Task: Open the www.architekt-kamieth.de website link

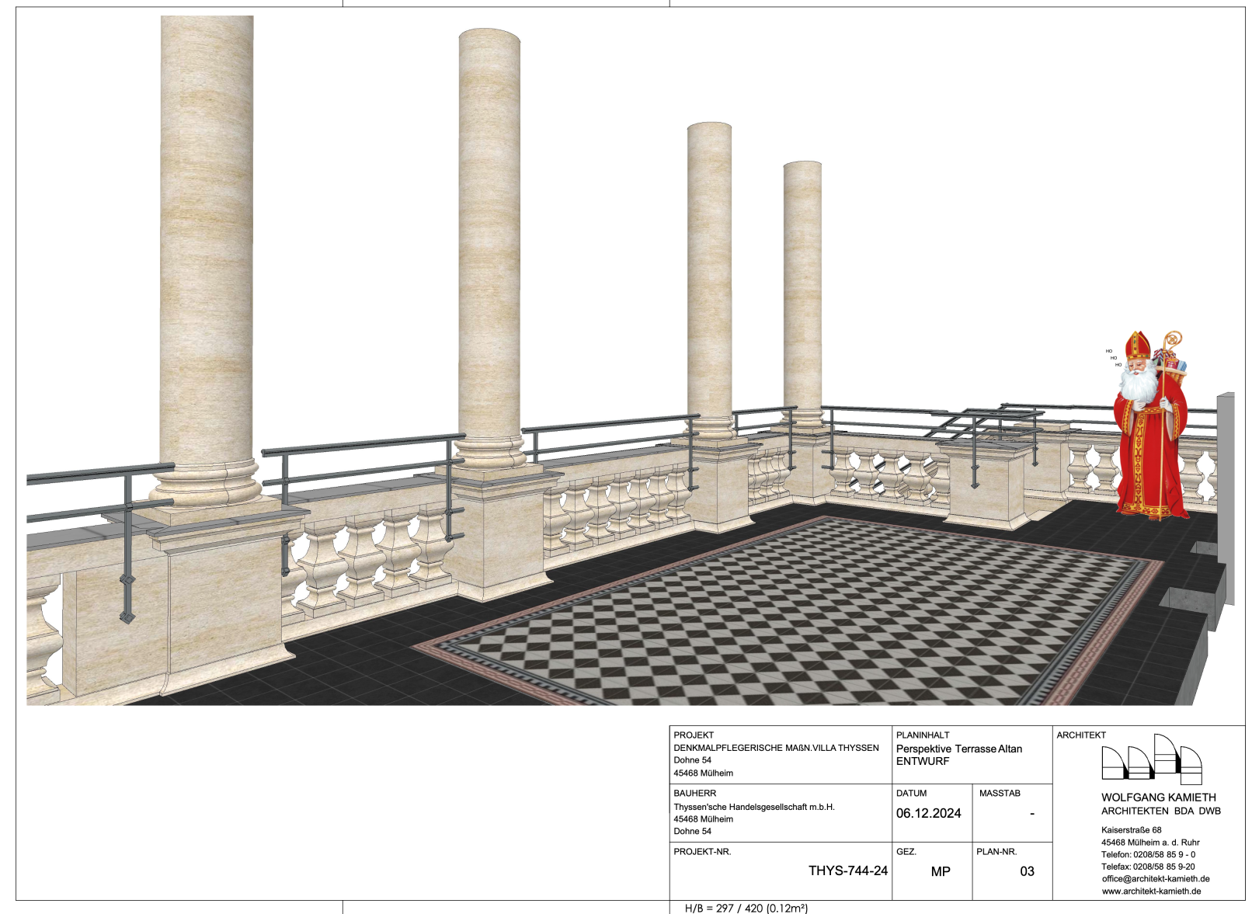Action: pos(1150,891)
